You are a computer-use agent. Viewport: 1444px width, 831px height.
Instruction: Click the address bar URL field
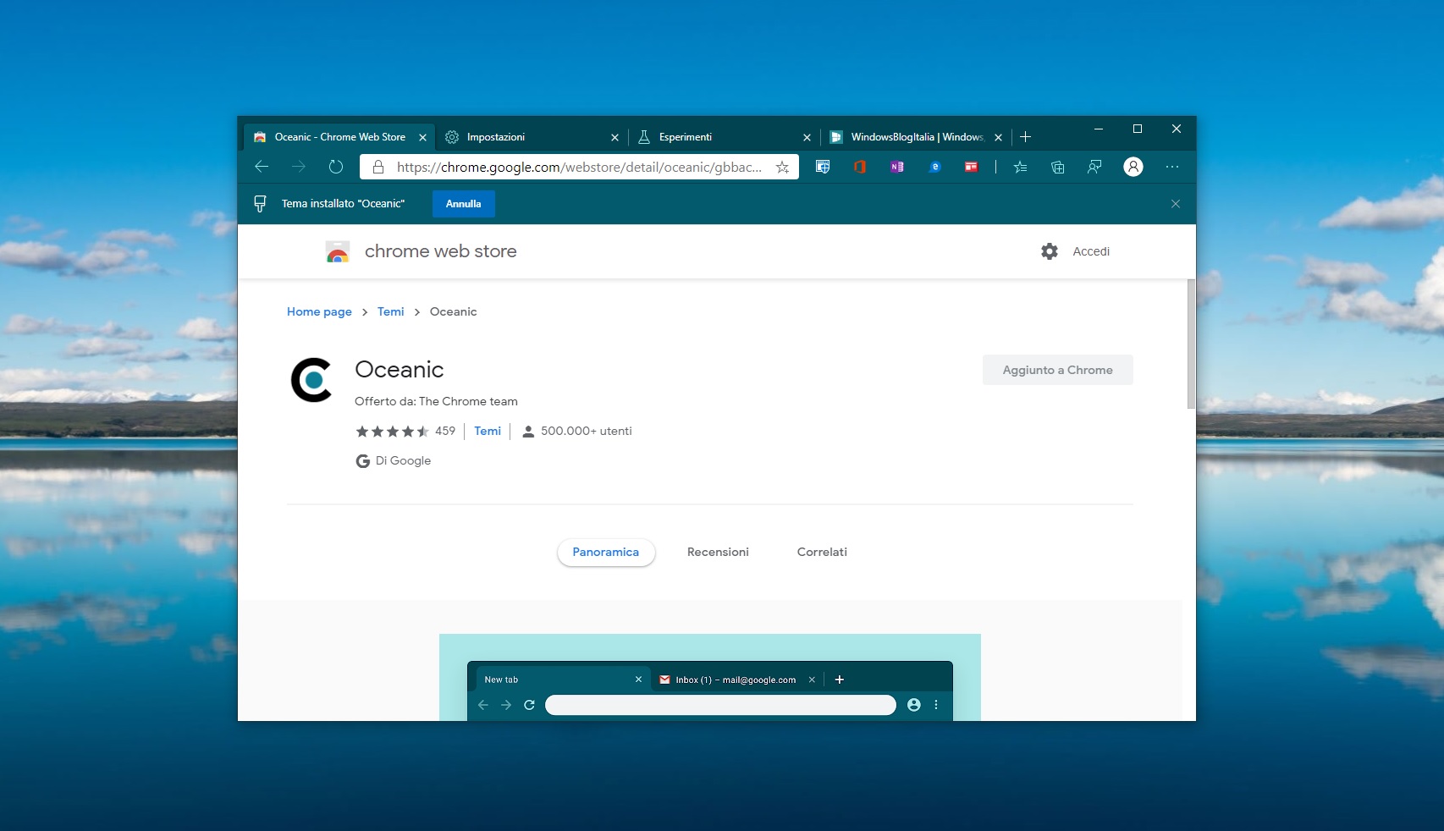point(579,167)
